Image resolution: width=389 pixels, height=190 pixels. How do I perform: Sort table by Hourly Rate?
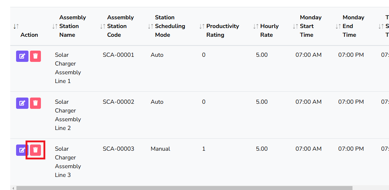click(256, 26)
